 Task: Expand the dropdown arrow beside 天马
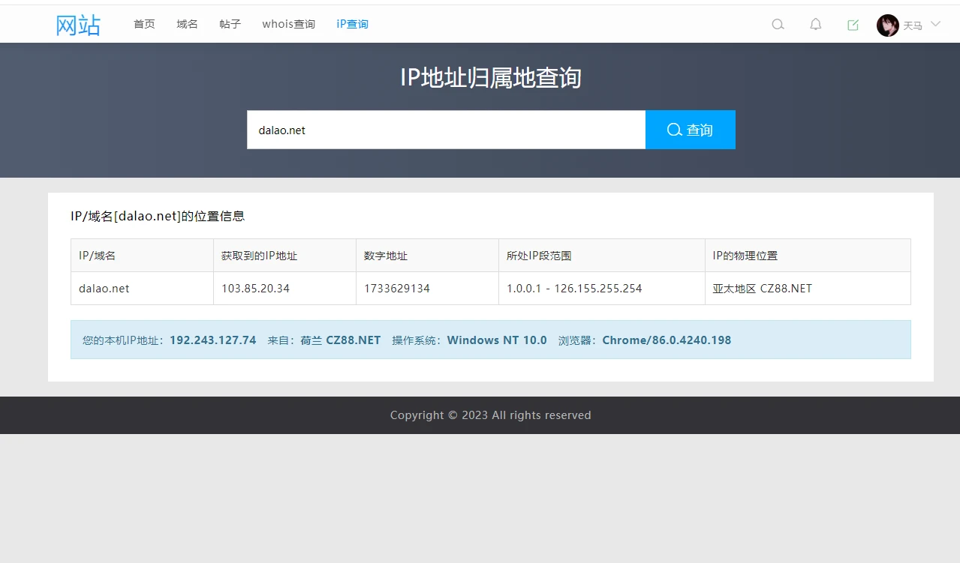click(935, 24)
